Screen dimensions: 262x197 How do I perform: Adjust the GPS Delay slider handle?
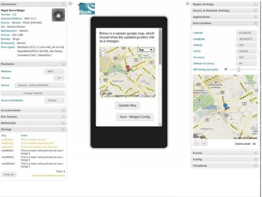[239, 70]
